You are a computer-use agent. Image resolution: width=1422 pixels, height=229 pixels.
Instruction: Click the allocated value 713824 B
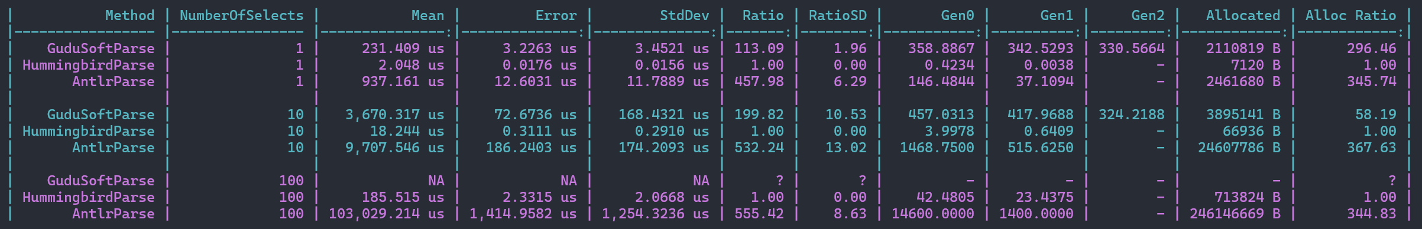click(x=1247, y=197)
